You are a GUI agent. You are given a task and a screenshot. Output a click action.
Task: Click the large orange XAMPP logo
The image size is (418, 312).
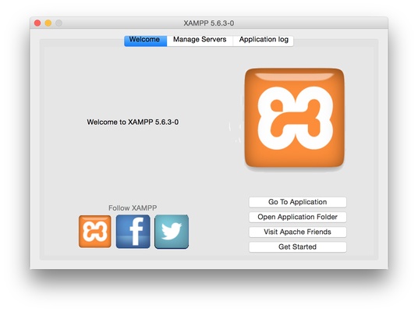coord(294,118)
